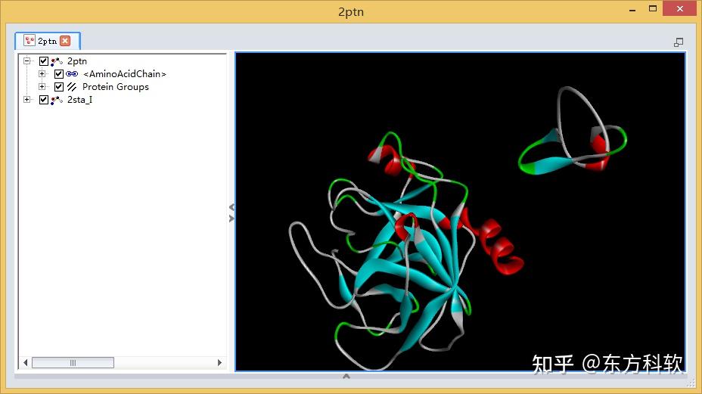
Task: Click the right-pointing splitter arrow
Action: pos(231,219)
